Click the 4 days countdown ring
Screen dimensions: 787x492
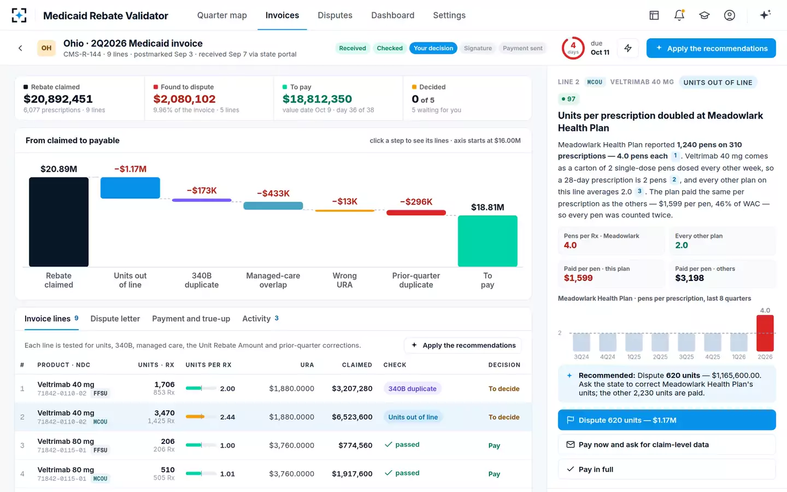pyautogui.click(x=573, y=48)
